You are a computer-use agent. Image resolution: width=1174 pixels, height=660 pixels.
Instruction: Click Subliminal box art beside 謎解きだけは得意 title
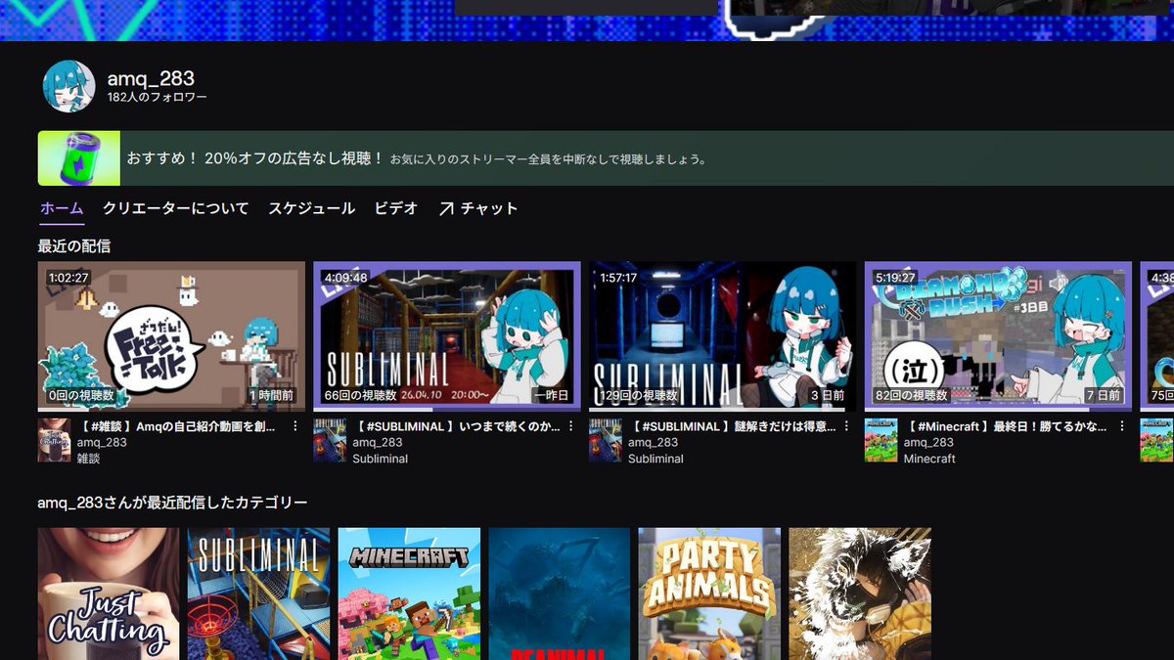pyautogui.click(x=606, y=440)
